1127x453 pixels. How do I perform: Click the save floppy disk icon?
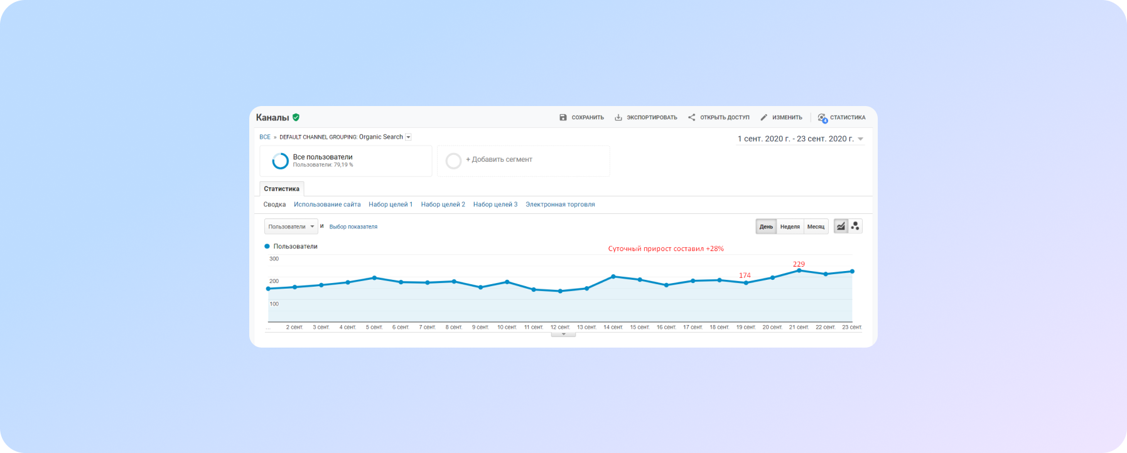563,117
